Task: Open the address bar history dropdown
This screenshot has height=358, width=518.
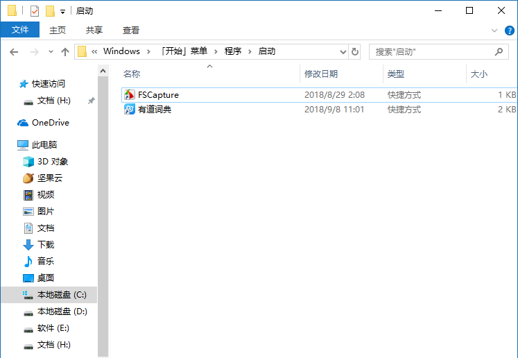Action: (x=343, y=51)
